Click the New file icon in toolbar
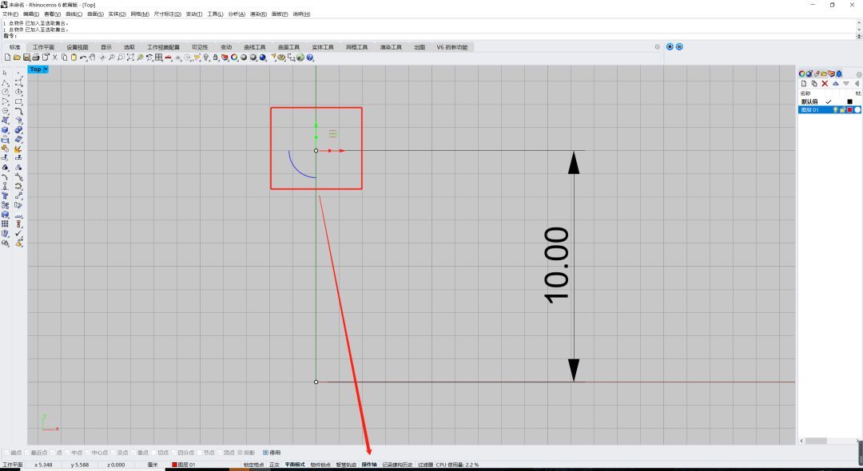 coord(8,57)
